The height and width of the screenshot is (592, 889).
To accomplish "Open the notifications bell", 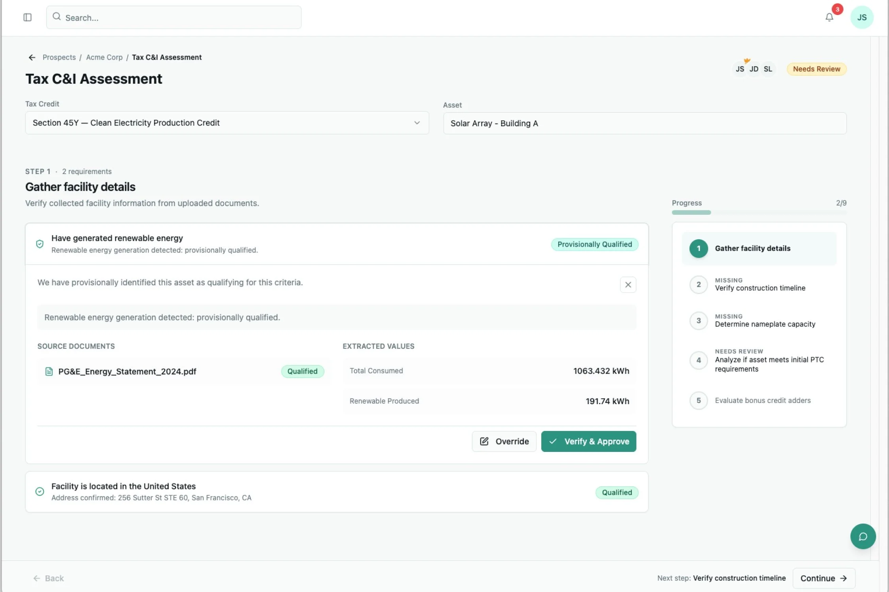I will tap(829, 17).
